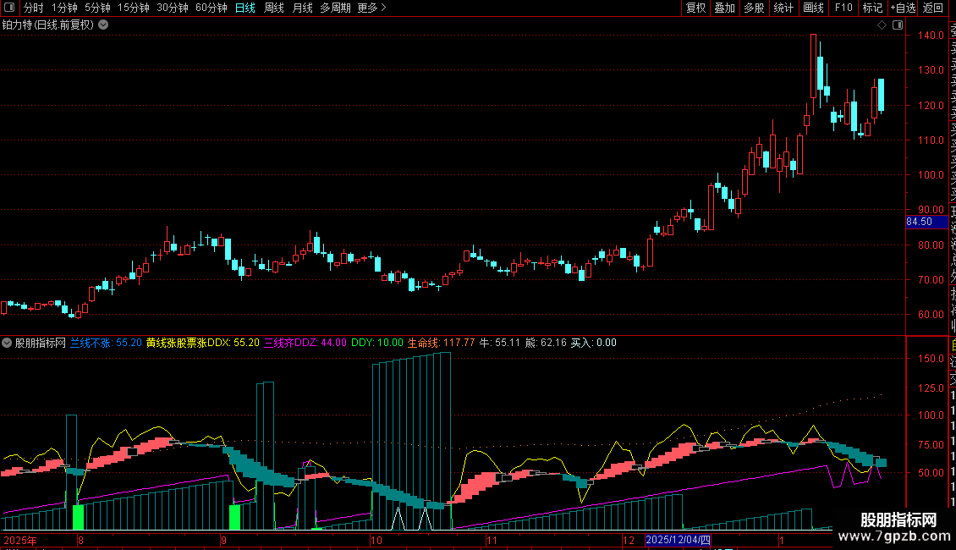Click the 三线齐DDZ: 44.00 label
The height and width of the screenshot is (550, 956).
305,343
